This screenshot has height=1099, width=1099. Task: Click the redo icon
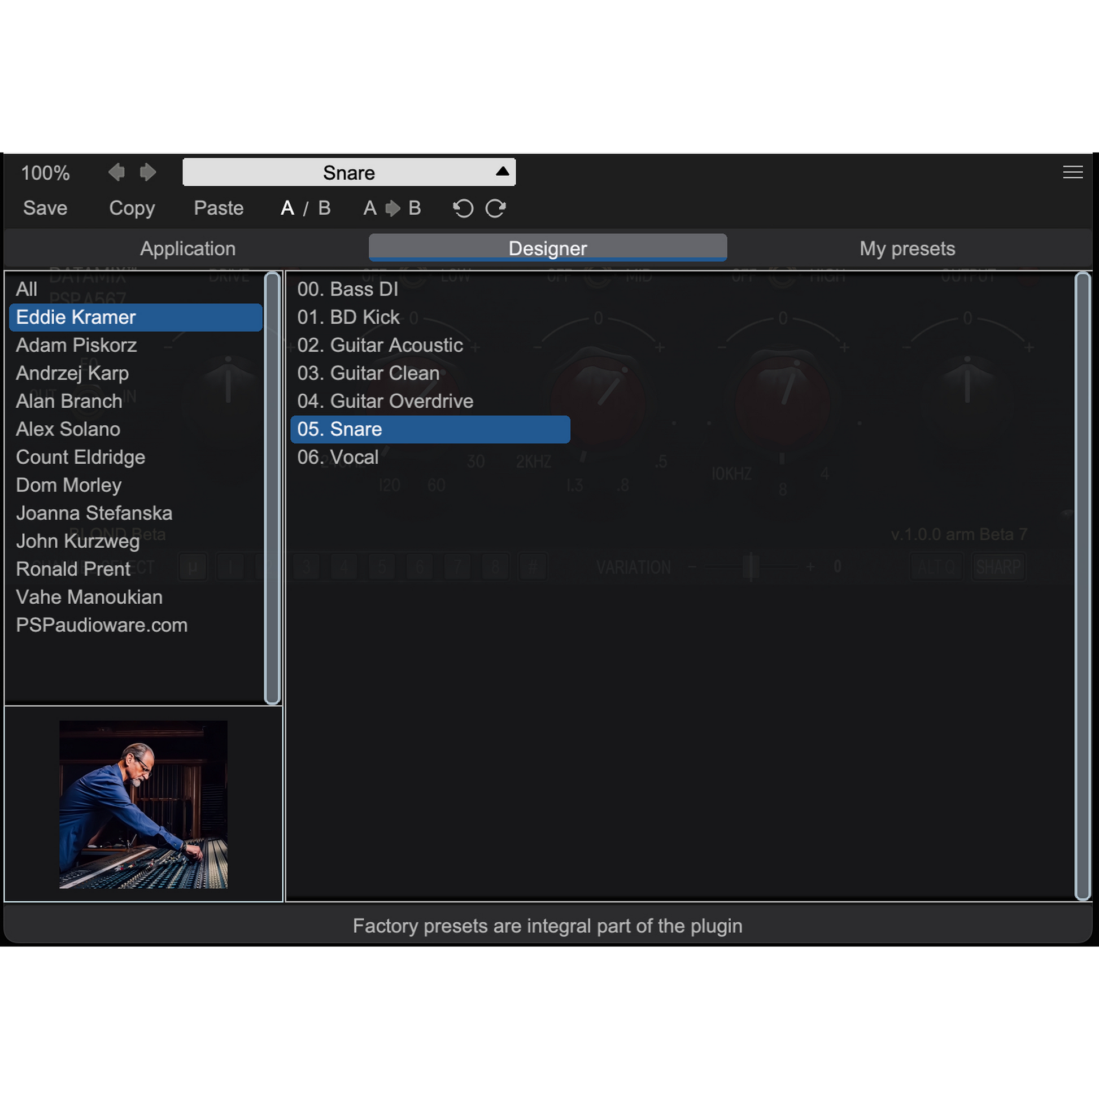coord(495,208)
